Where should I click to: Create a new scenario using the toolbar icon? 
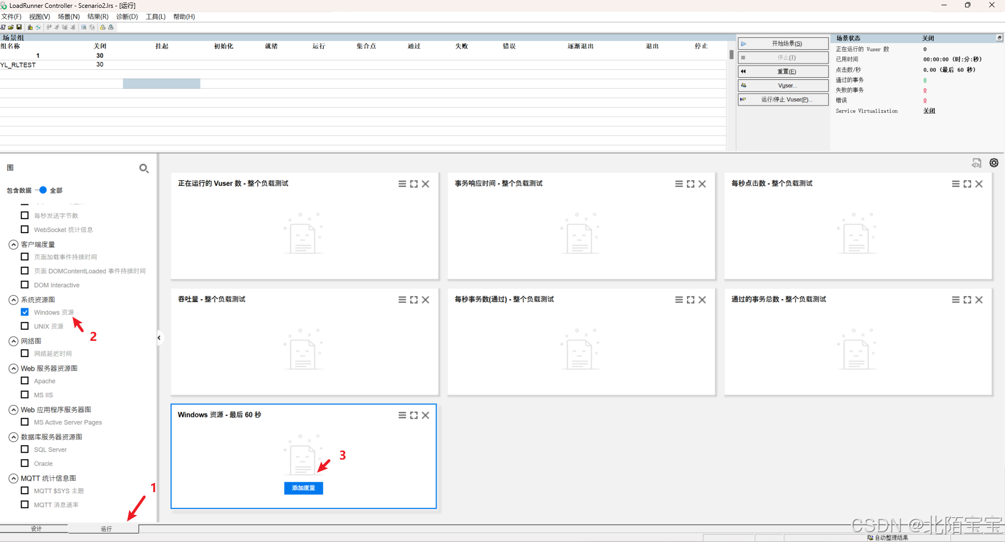[x=3, y=27]
